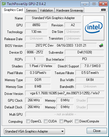Image resolution: width=109 pixels, height=137 pixels.
Task: Click the Release Date Unknown field
Action: click(x=36, y=38)
